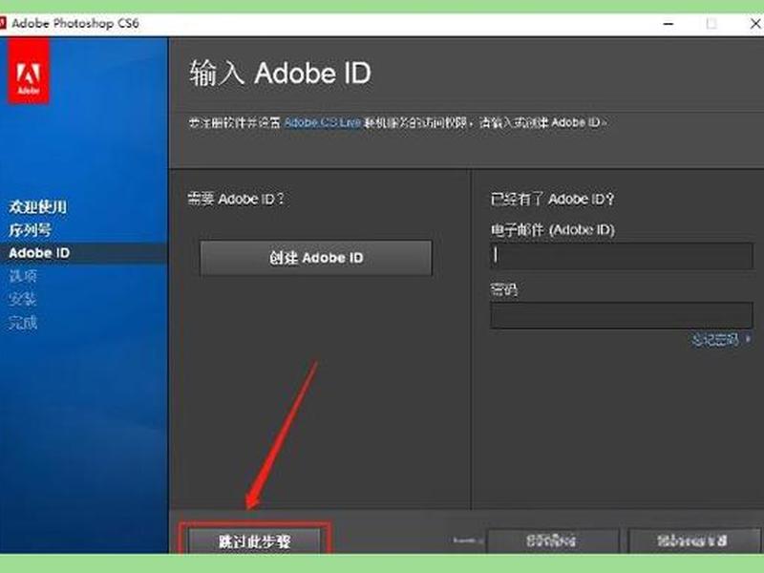Select Adobe ID step in the sidebar
The height and width of the screenshot is (573, 764).
[x=39, y=253]
